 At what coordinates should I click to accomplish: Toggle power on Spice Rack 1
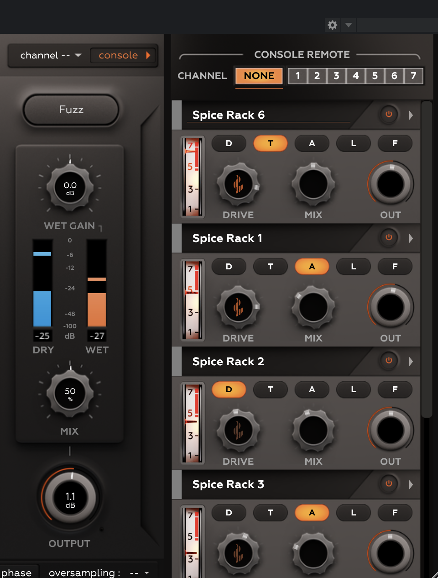click(x=389, y=237)
